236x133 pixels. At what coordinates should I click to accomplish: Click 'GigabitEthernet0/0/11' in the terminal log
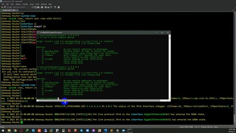157,120
